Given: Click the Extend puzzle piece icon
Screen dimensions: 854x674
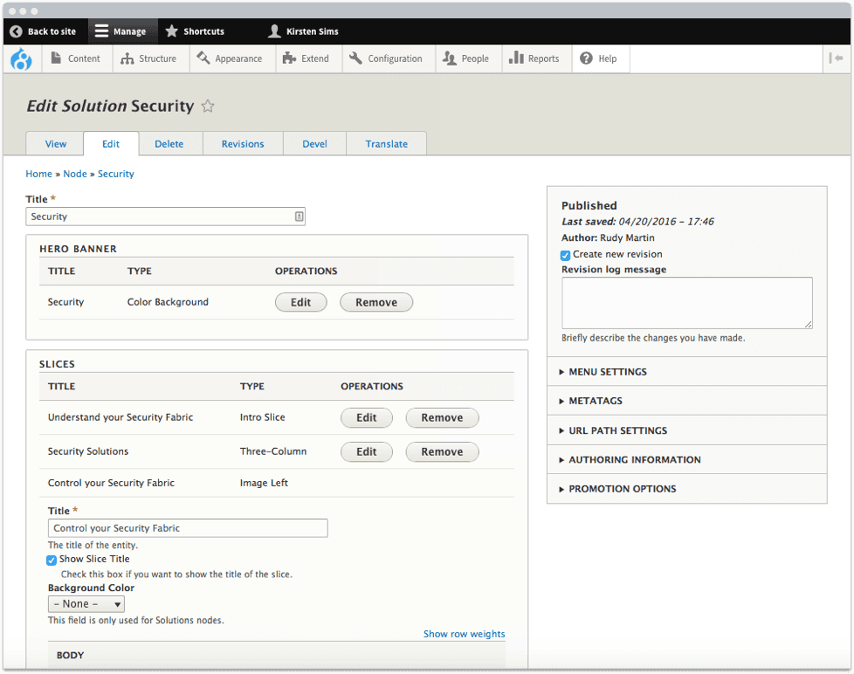Looking at the screenshot, I should (289, 58).
